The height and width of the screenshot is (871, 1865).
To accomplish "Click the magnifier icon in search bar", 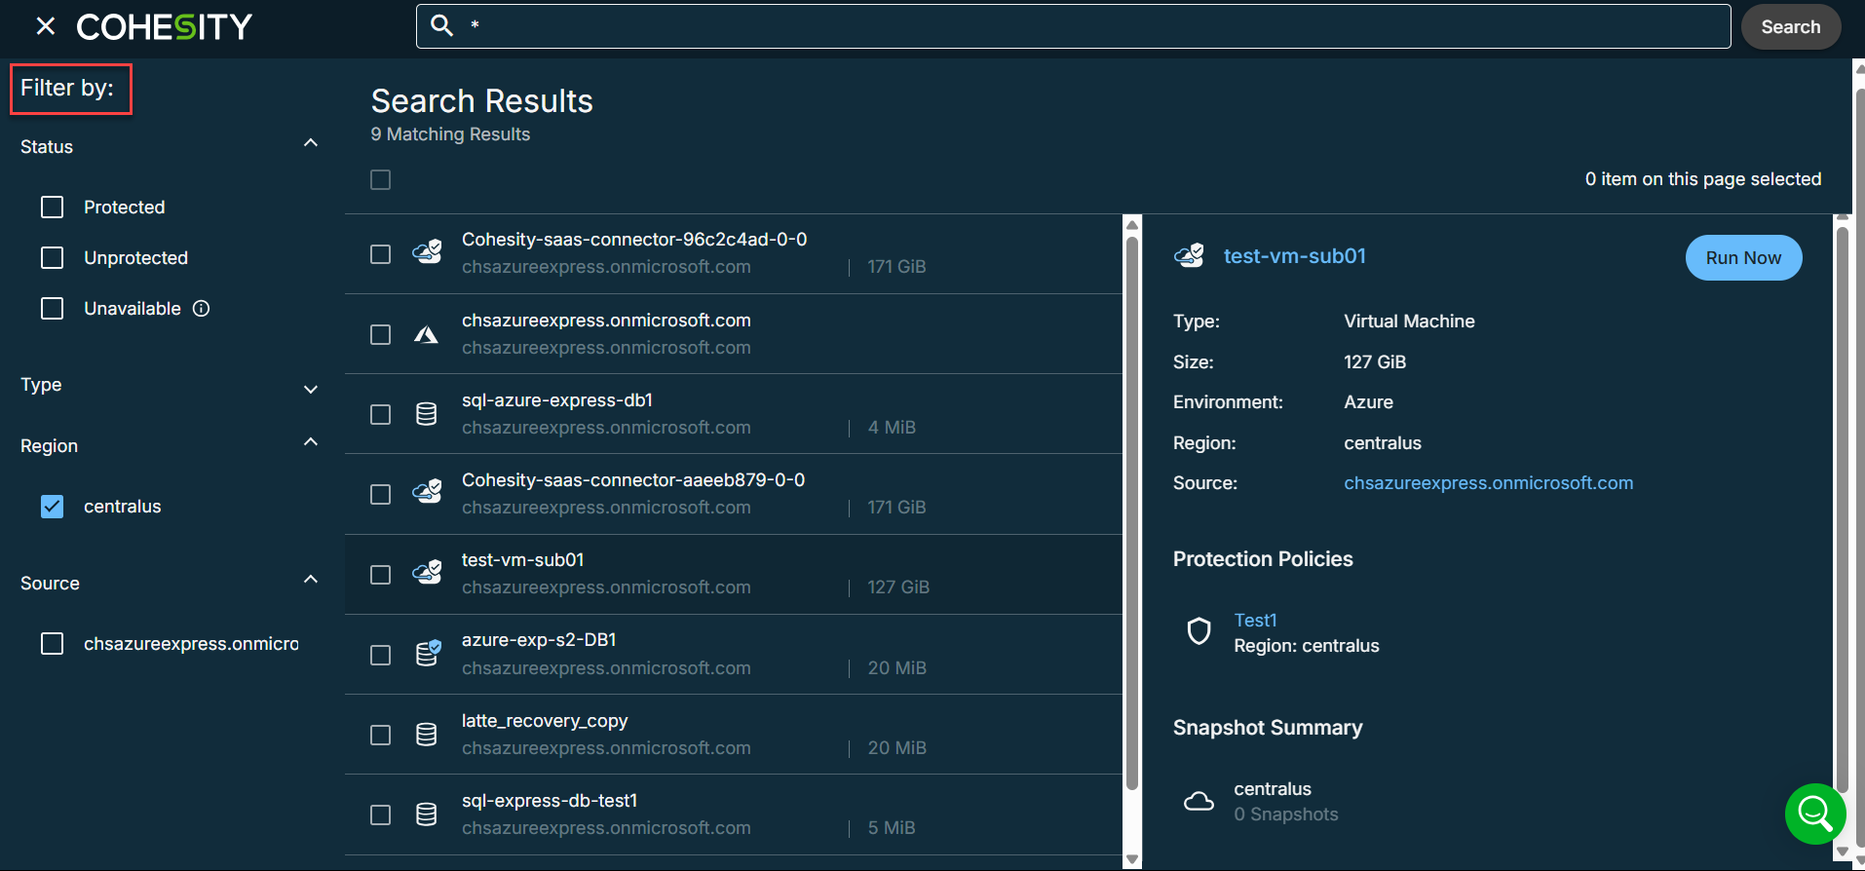I will (x=442, y=25).
